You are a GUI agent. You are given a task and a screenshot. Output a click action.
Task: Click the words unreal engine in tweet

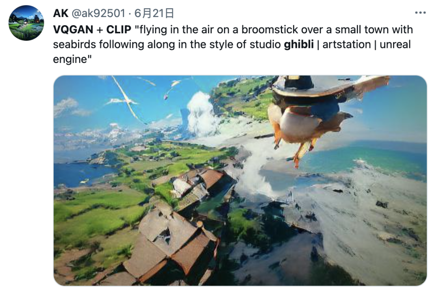tap(395, 44)
